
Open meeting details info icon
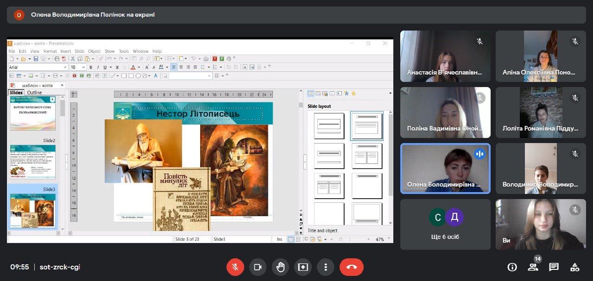(x=512, y=267)
